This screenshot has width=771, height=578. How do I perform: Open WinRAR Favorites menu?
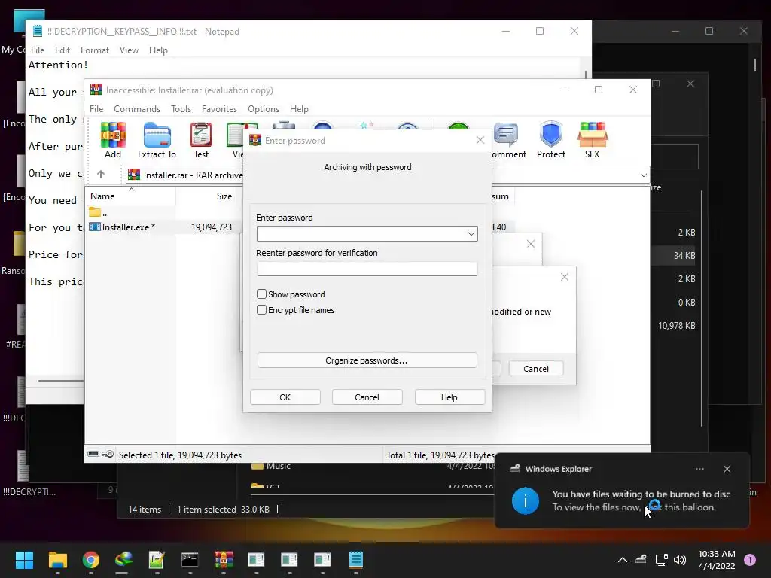point(219,109)
